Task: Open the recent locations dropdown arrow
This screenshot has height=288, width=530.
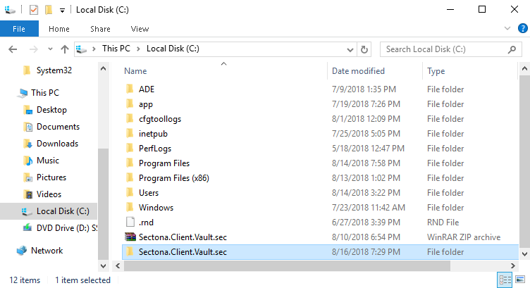Action: [49, 49]
